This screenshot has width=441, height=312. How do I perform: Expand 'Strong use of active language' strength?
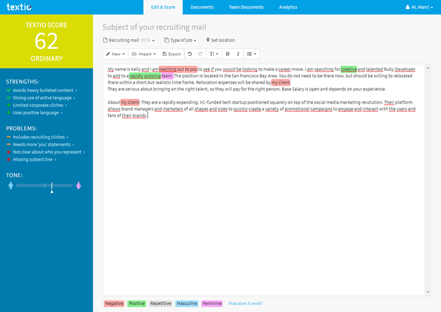click(x=42, y=98)
